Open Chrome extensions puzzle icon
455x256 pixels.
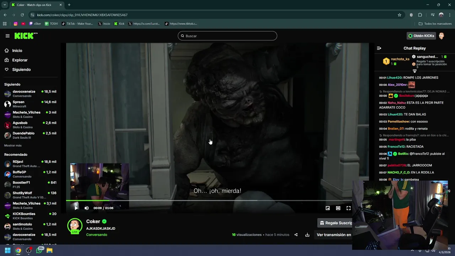420,15
